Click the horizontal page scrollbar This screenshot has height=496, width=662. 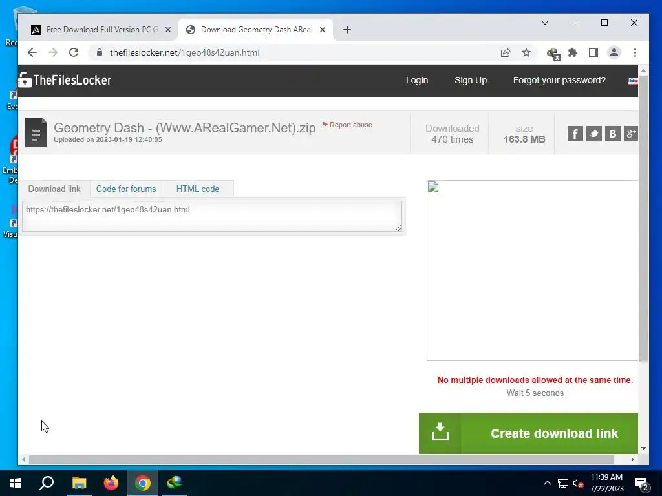pyautogui.click(x=321, y=459)
